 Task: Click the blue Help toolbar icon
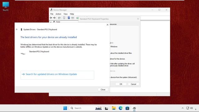(69, 18)
